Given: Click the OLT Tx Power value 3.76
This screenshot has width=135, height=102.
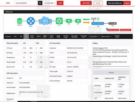Looking at the screenshot, I should click(x=25, y=48).
